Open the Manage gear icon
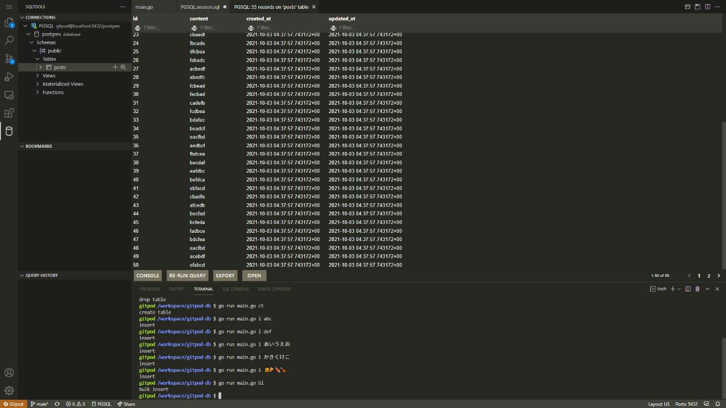Viewport: 726px width, 408px height. click(9, 390)
